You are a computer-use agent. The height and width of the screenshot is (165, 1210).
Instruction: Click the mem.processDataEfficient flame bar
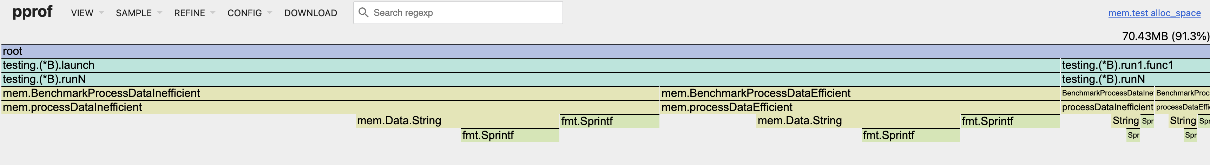click(860, 108)
